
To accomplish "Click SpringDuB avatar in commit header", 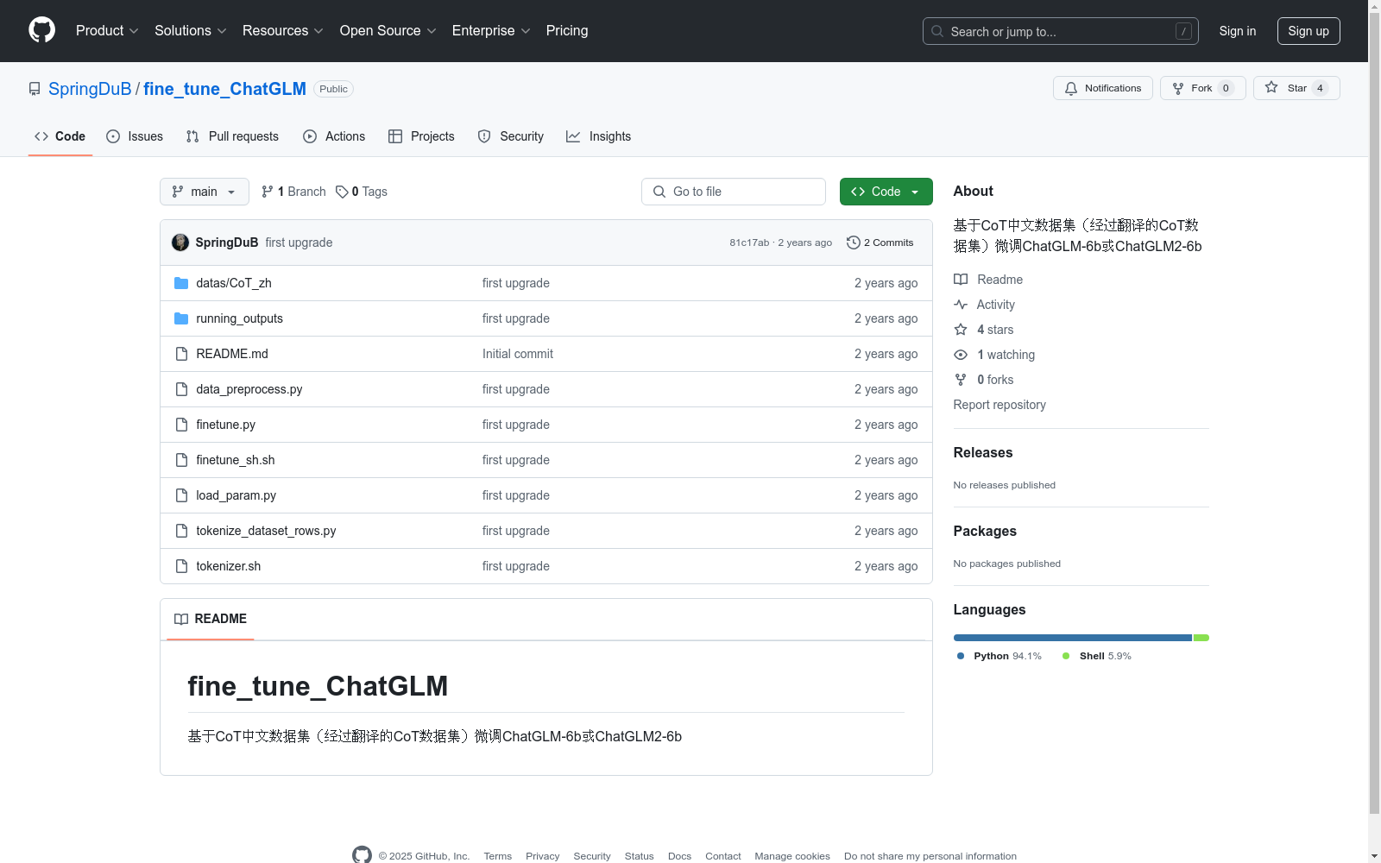I will pyautogui.click(x=180, y=243).
